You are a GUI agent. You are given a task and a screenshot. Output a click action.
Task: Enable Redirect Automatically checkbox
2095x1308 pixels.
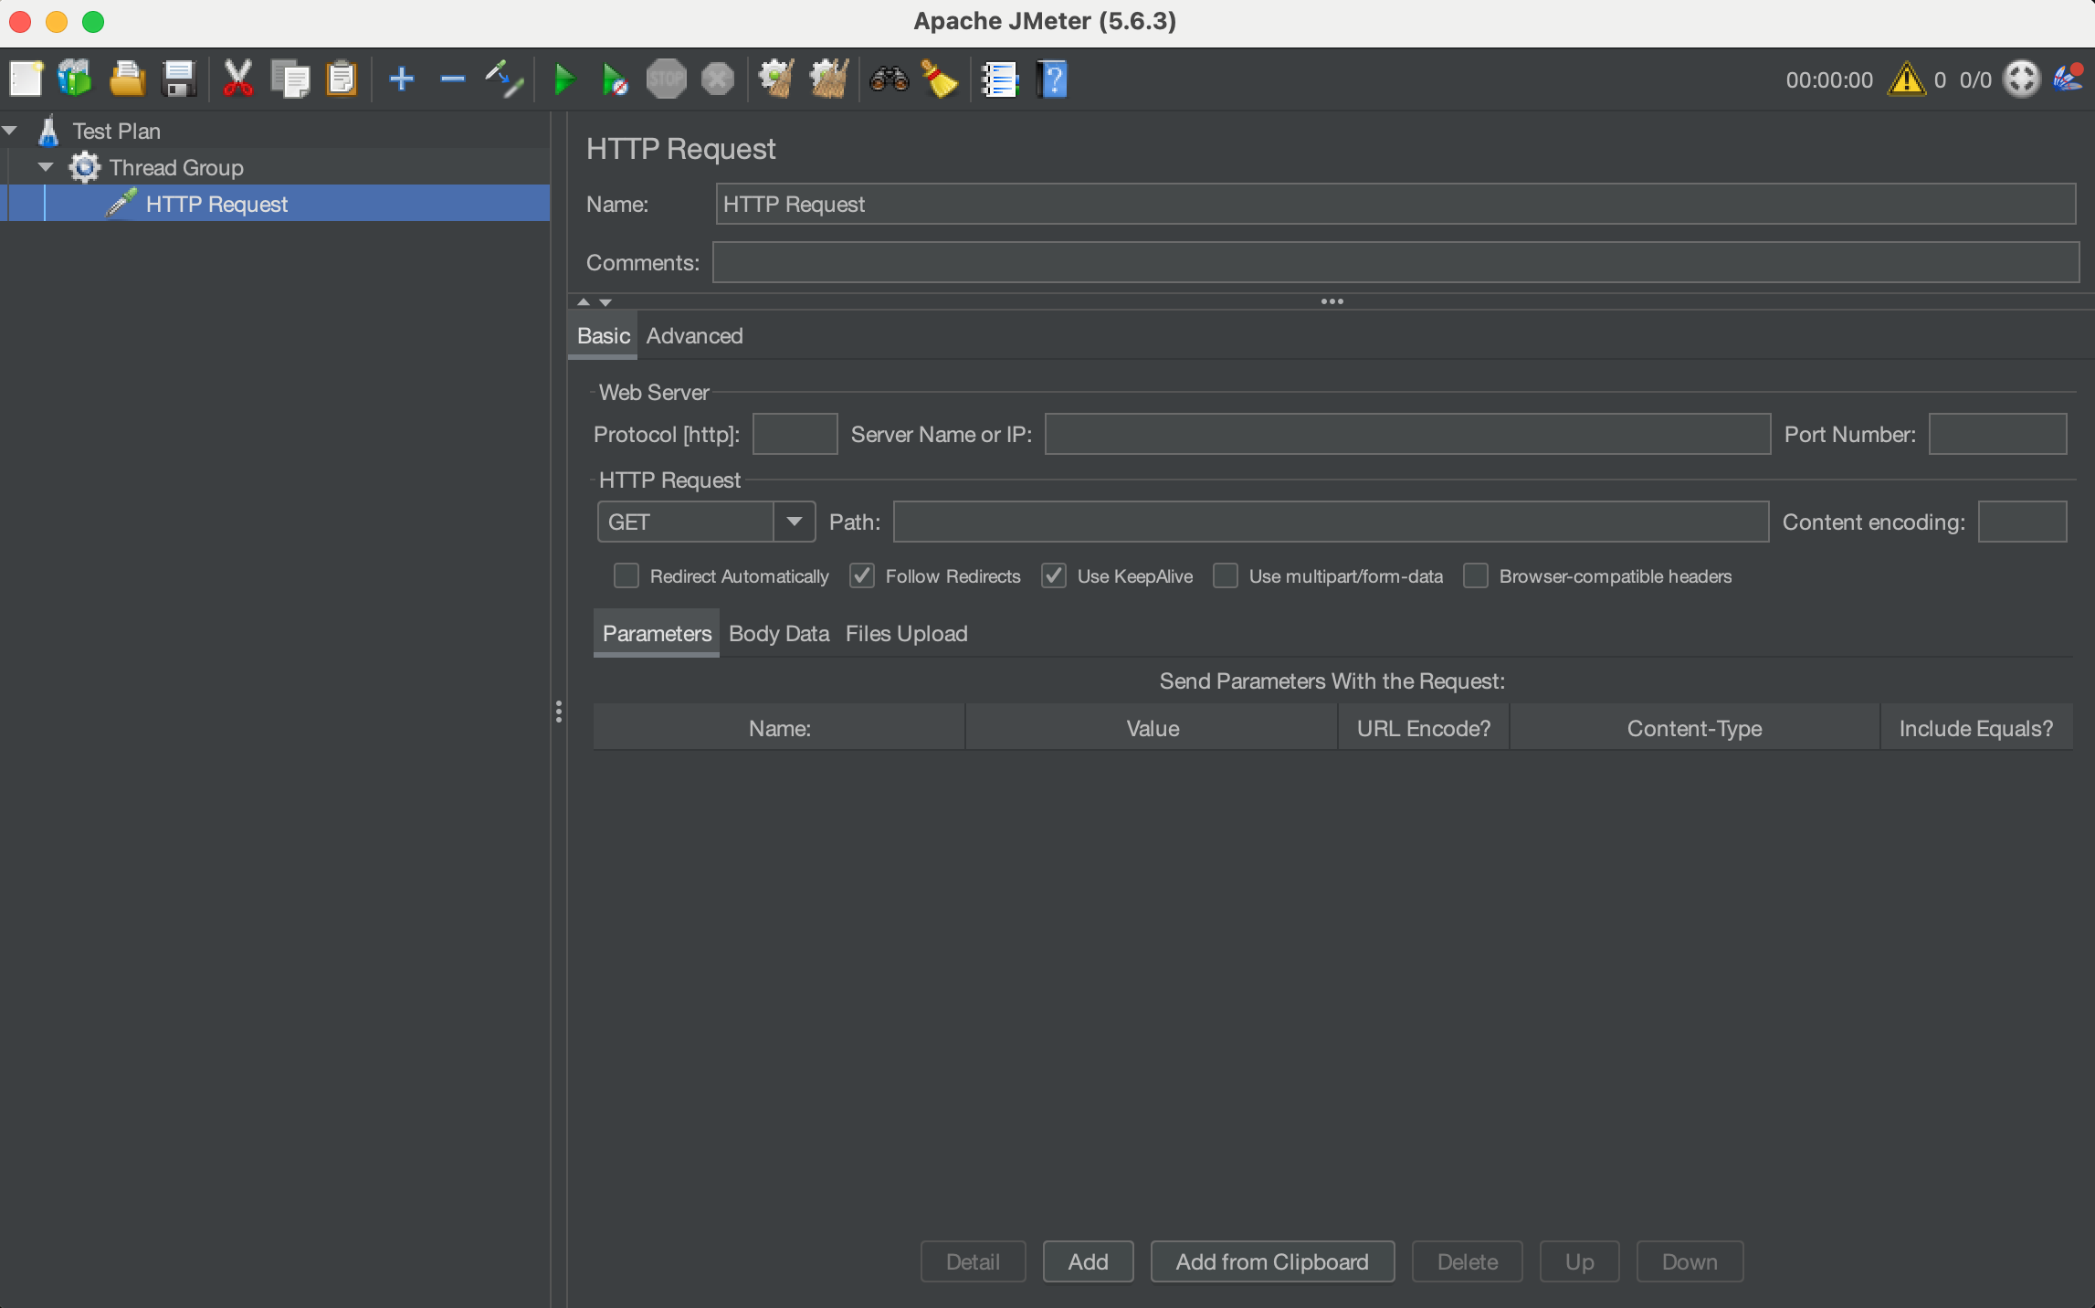pyautogui.click(x=626, y=576)
